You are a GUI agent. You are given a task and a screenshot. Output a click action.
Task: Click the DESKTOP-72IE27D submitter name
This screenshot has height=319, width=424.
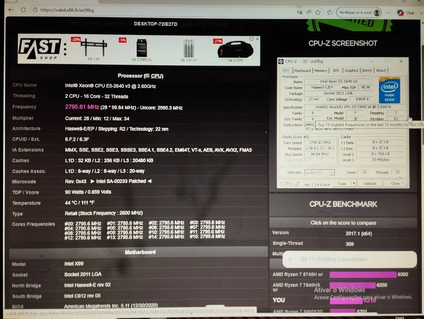155,24
